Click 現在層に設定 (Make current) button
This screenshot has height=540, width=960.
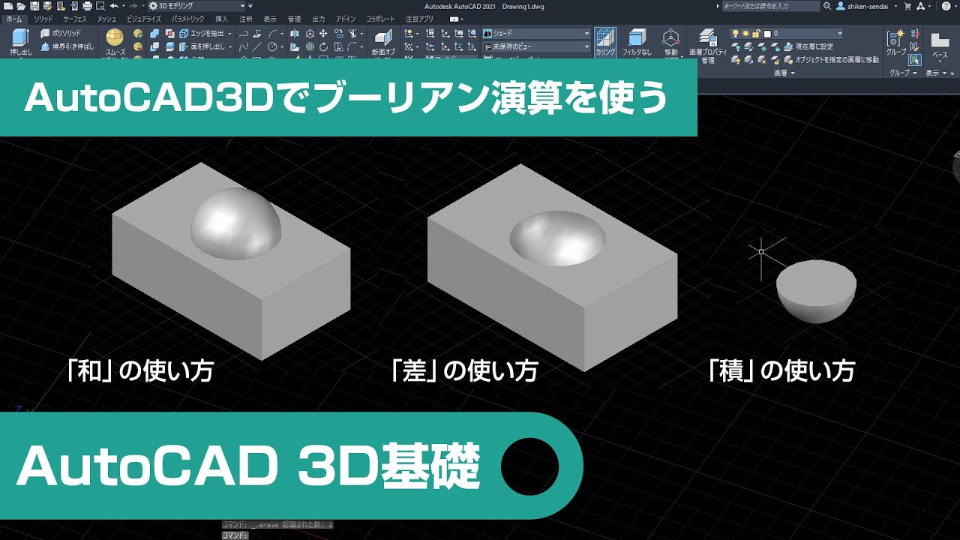pos(807,46)
